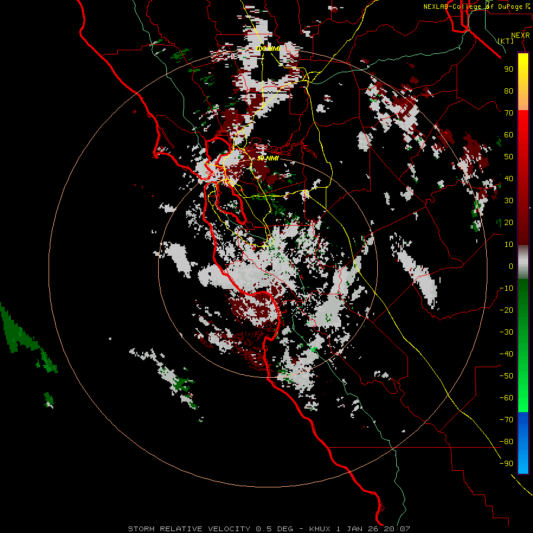Click the "100 NMI" range ring label
The image size is (533, 533).
click(x=268, y=49)
